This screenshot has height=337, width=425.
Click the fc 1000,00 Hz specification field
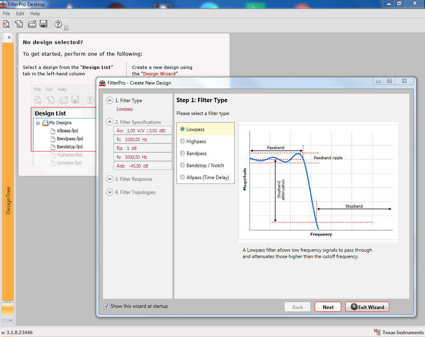click(x=143, y=139)
